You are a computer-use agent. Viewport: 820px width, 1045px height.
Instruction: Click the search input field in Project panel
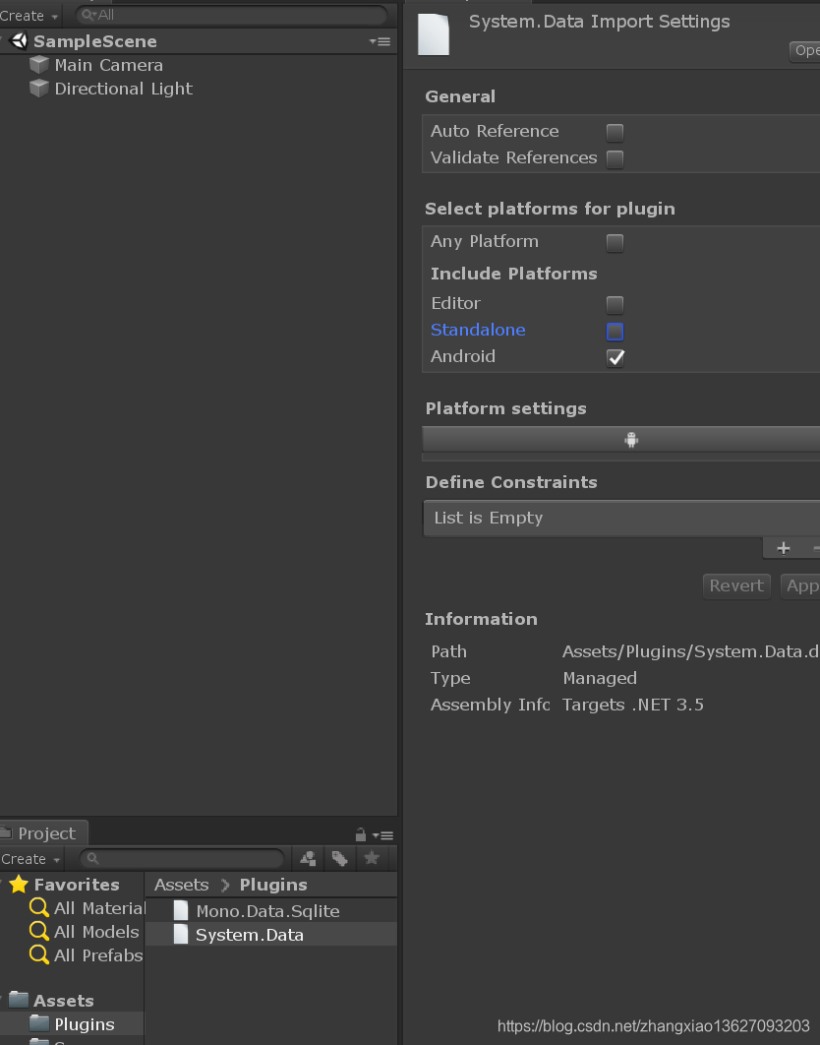182,859
